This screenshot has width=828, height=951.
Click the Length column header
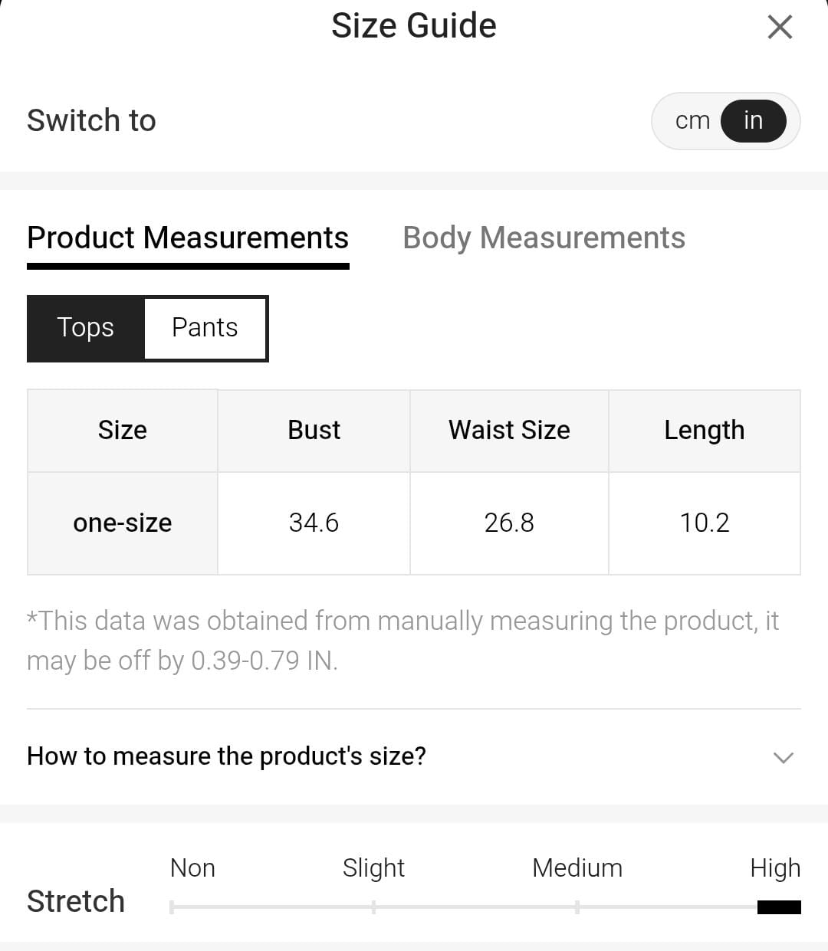704,431
